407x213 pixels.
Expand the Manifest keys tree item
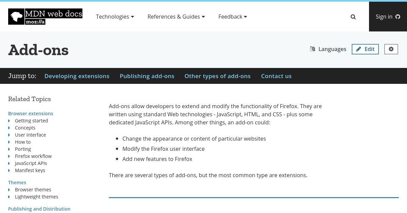click(26, 170)
